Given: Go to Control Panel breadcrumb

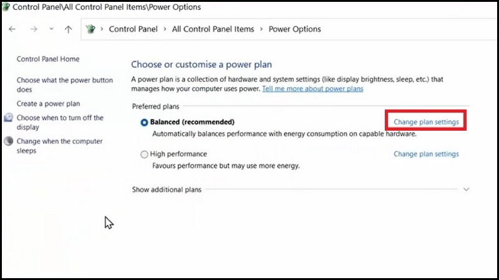Looking at the screenshot, I should [x=133, y=29].
